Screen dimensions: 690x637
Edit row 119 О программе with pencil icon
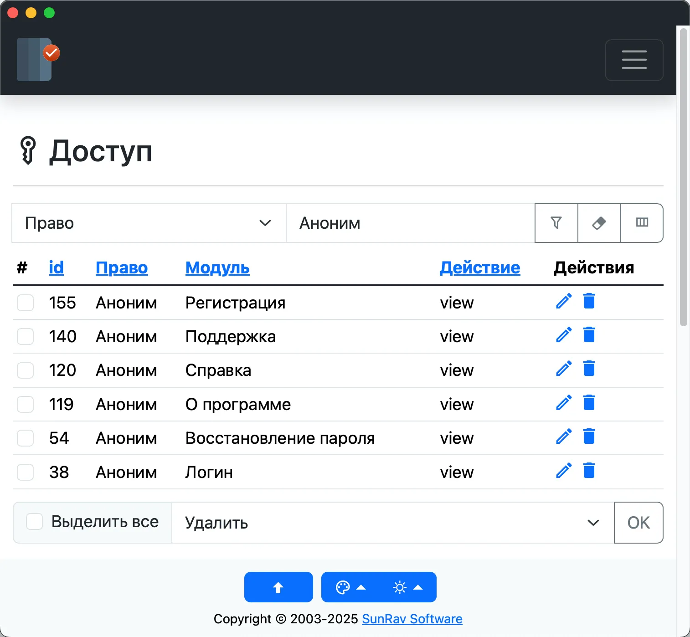(x=564, y=403)
